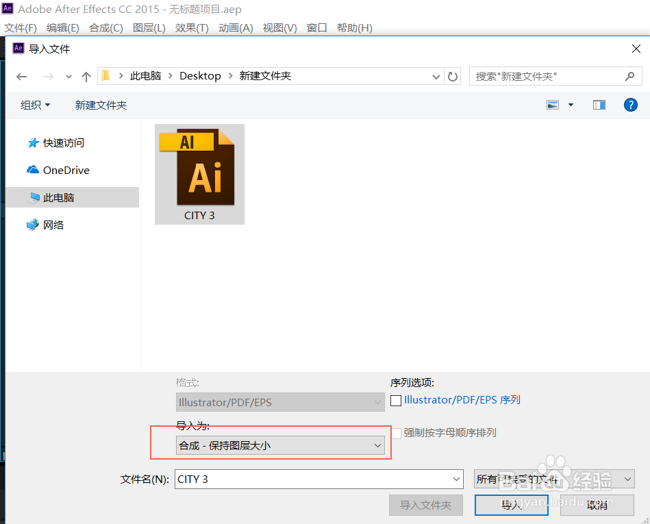Expand breadcrumb chevron after 此电脑
The image size is (650, 524).
(x=170, y=76)
